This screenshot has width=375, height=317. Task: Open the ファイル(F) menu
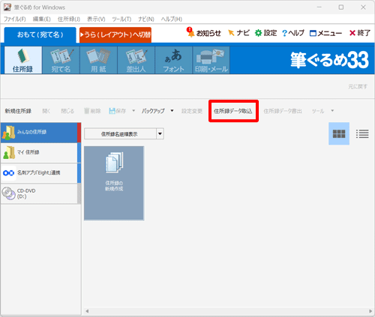[15, 19]
